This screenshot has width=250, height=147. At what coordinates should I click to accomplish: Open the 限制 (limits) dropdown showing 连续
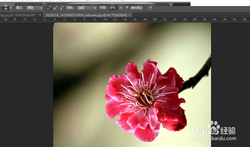coord(87,8)
